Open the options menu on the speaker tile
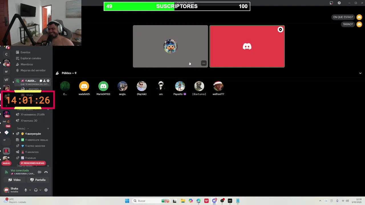Screen dimensions: 365x205 click(204, 63)
